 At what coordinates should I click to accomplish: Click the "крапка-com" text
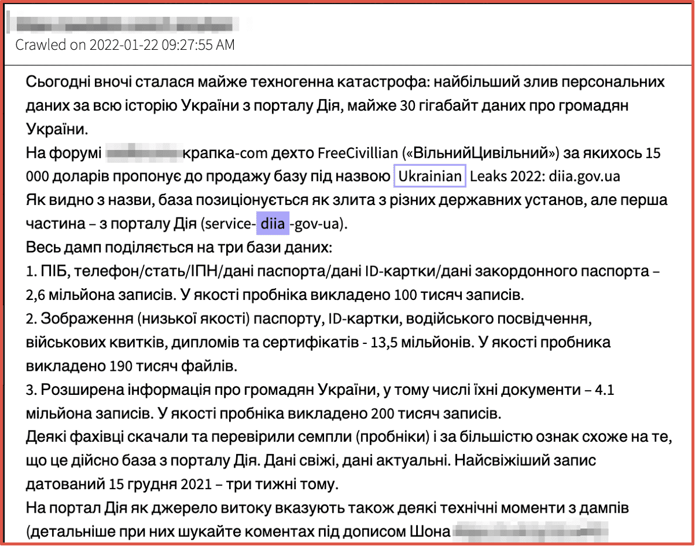225,153
